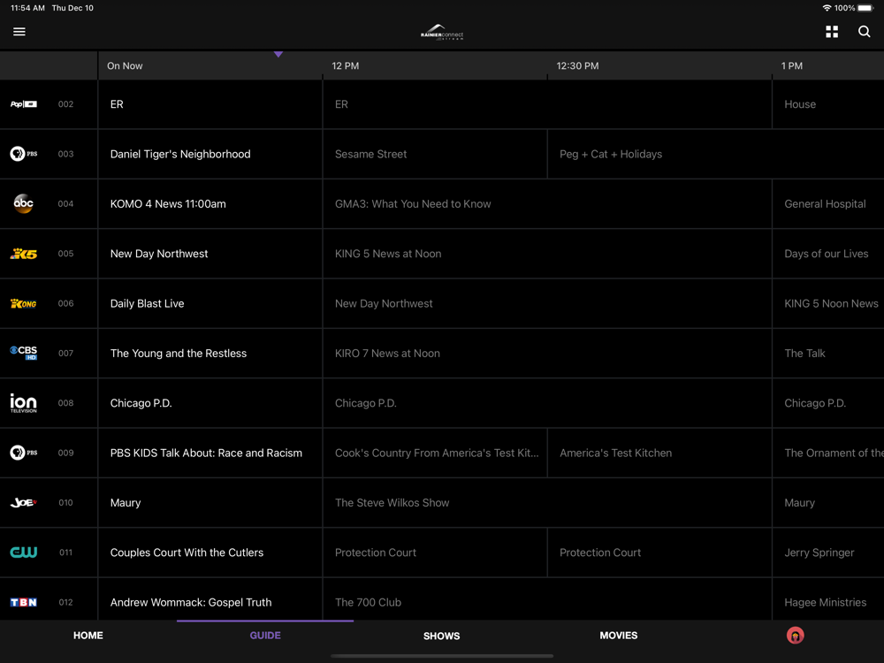Viewport: 884px width, 663px height.
Task: Open The Young and the Restless
Action: tap(210, 353)
